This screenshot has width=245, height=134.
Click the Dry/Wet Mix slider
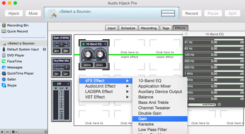61,67
